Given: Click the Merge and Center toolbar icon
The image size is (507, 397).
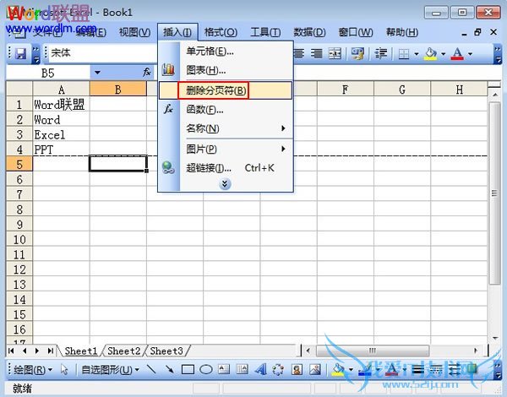Looking at the screenshot, I should pos(335,53).
